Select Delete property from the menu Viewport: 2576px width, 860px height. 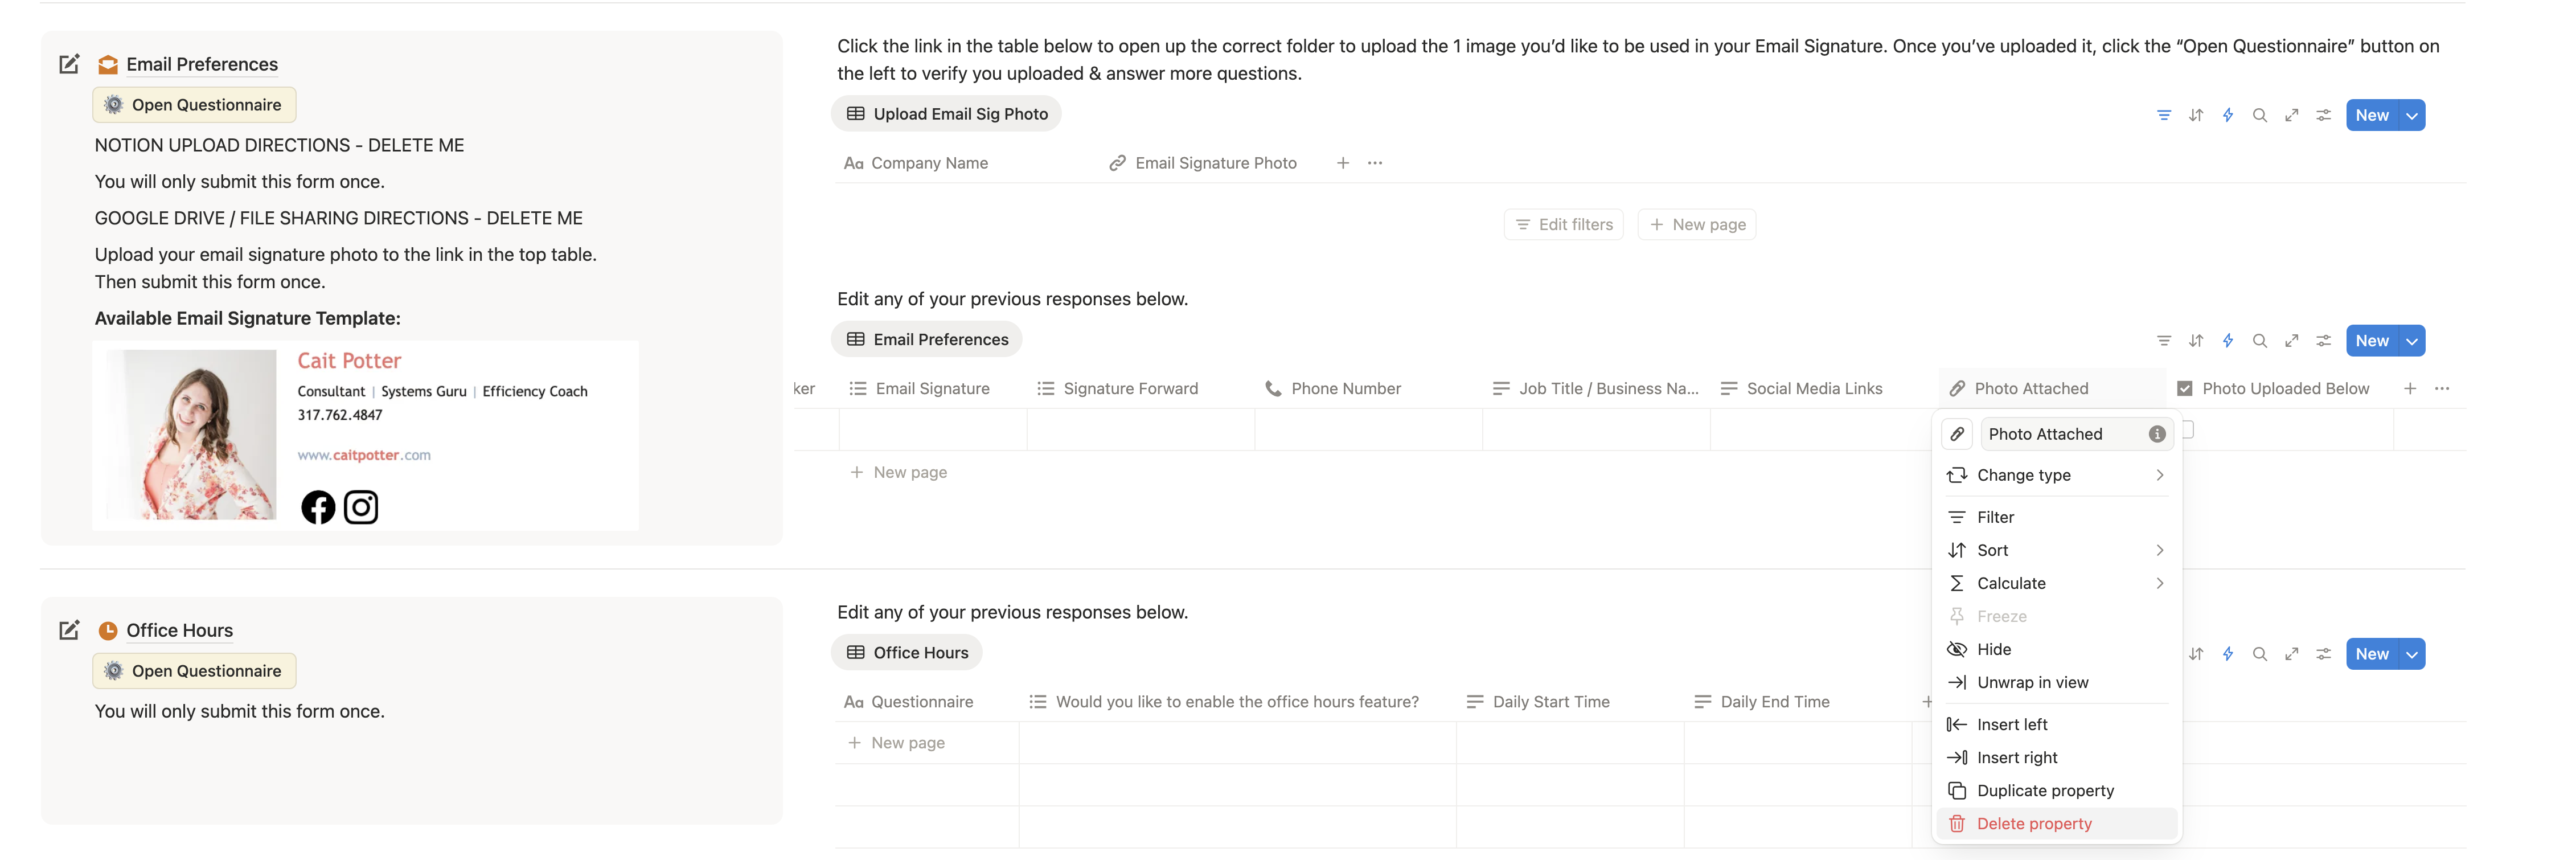pyautogui.click(x=2034, y=823)
